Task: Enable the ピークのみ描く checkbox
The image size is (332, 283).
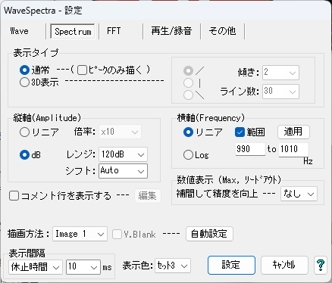Action: click(x=82, y=70)
